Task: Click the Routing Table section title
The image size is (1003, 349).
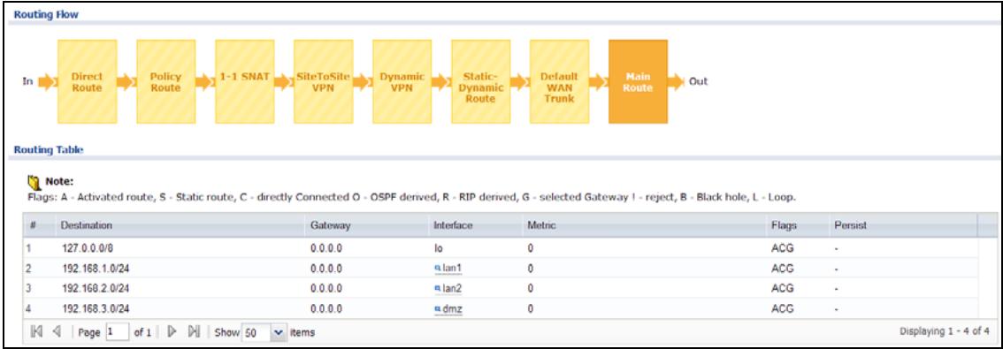Action: 49,149
